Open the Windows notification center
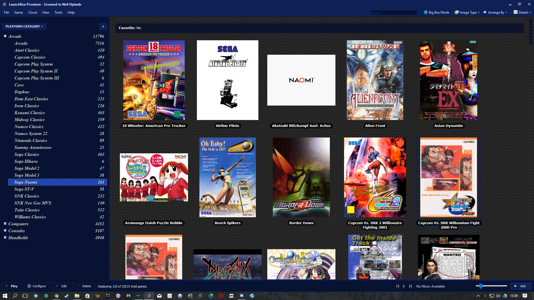Viewport: 534px width, 300px height. (525, 296)
